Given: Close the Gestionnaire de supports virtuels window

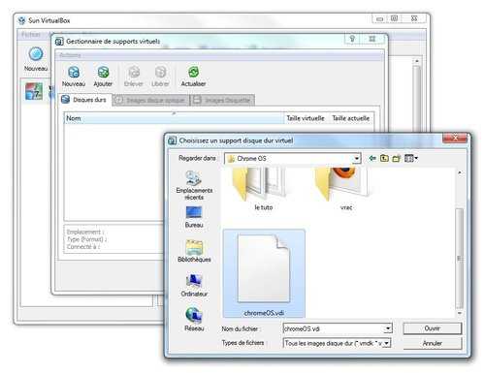Looking at the screenshot, I should click(372, 39).
